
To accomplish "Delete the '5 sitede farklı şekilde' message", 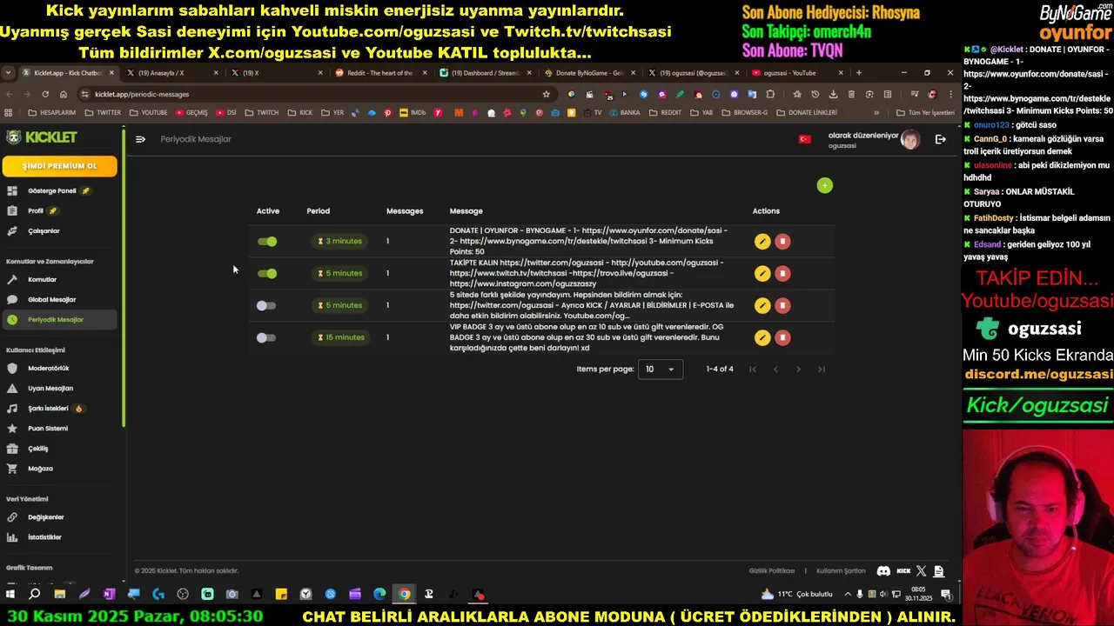I will pos(782,305).
